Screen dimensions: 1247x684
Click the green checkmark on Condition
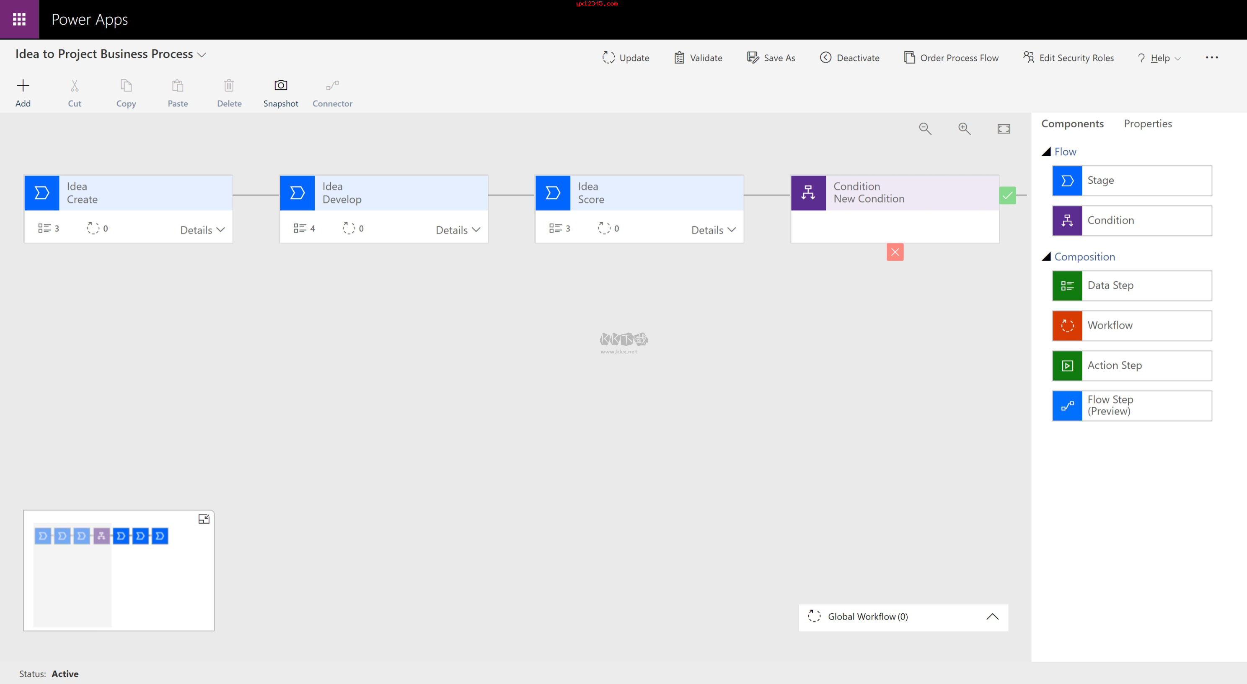(1007, 195)
